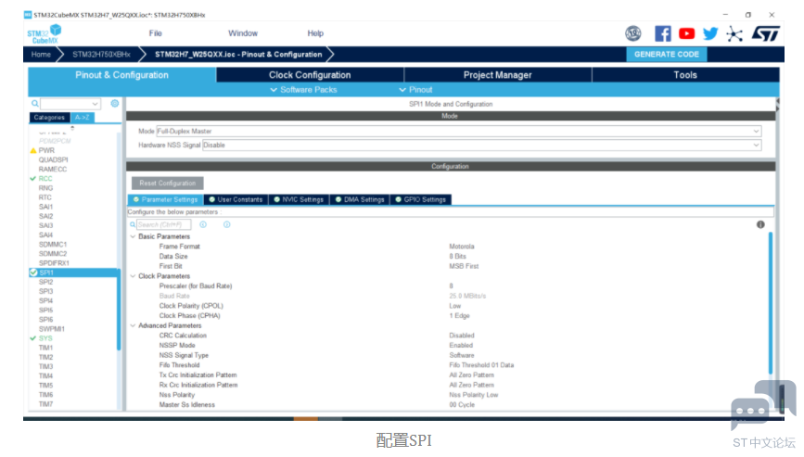Click the peripheral list vertical scrollbar
Screen dimensions: 804x457
click(x=119, y=308)
